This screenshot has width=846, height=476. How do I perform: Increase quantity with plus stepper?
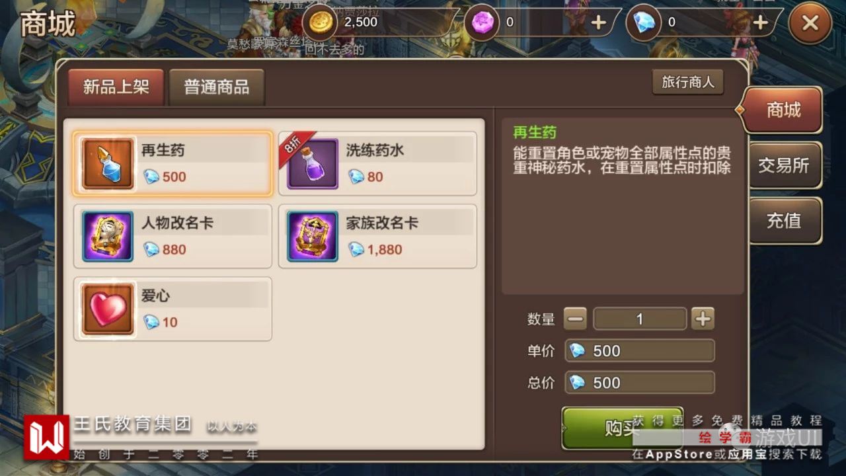pyautogui.click(x=703, y=319)
